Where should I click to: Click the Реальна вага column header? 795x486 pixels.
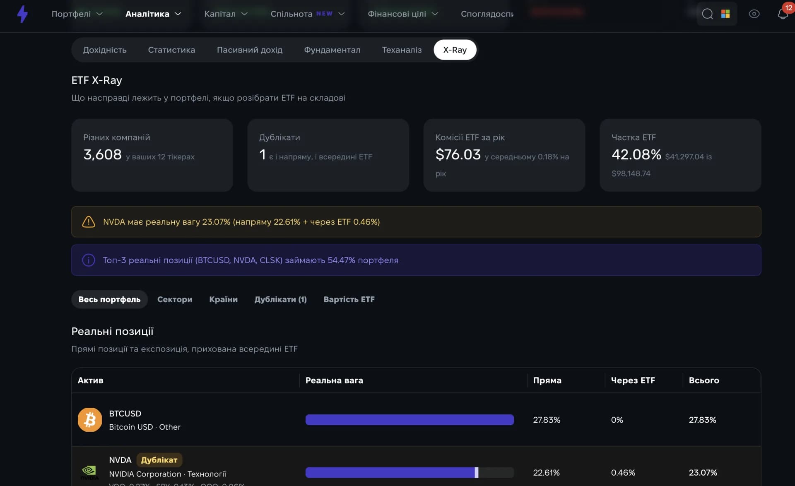[334, 380]
